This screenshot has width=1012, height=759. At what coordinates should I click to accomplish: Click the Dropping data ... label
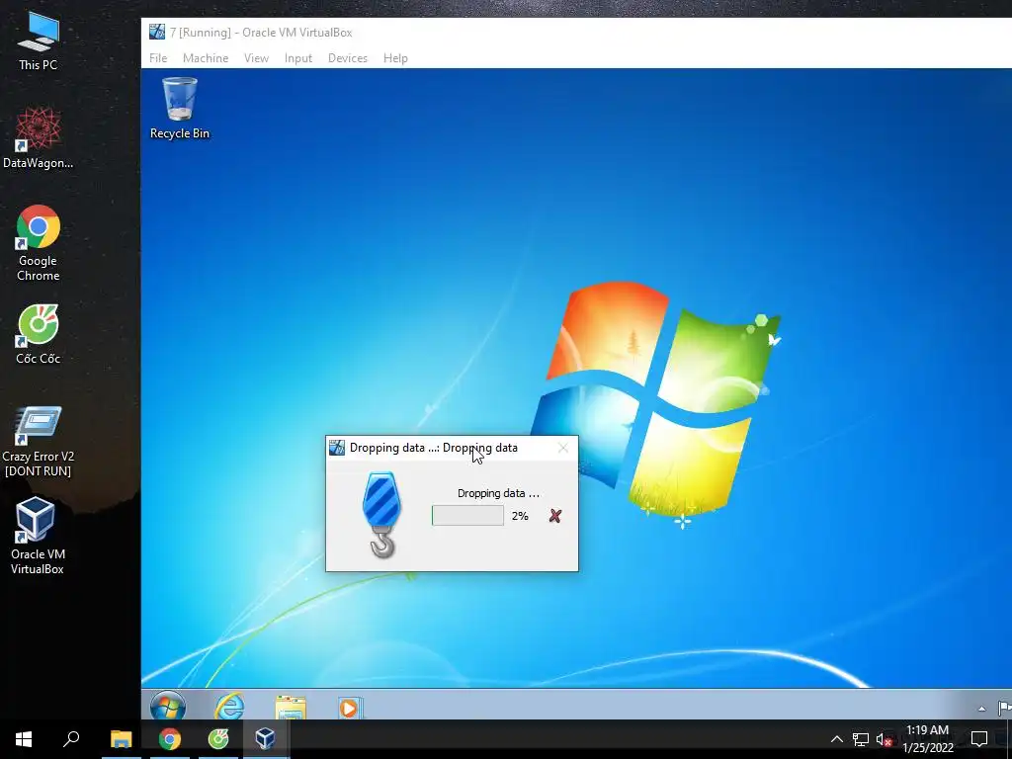[x=498, y=494]
